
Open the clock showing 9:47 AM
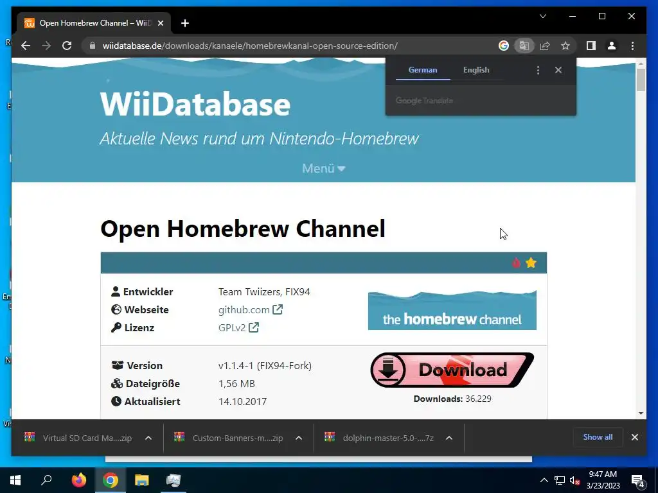click(603, 480)
